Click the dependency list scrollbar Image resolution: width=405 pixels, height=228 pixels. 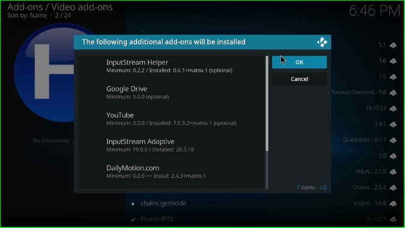[x=267, y=122]
